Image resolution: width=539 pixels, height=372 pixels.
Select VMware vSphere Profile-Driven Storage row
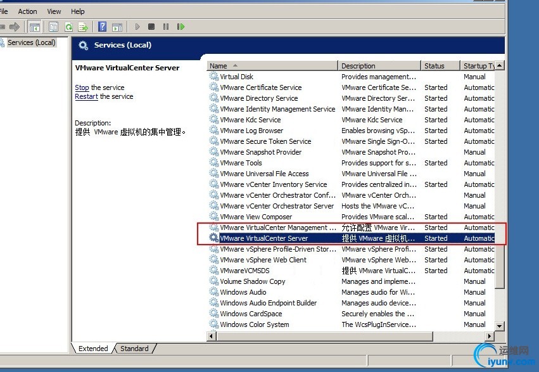(352, 249)
